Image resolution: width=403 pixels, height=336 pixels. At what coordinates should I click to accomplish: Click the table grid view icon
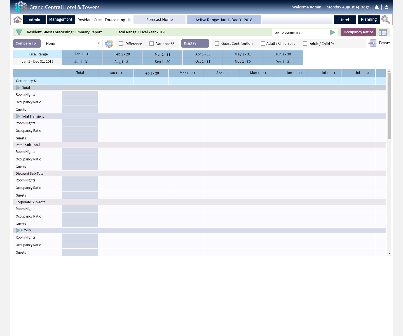coord(383,32)
